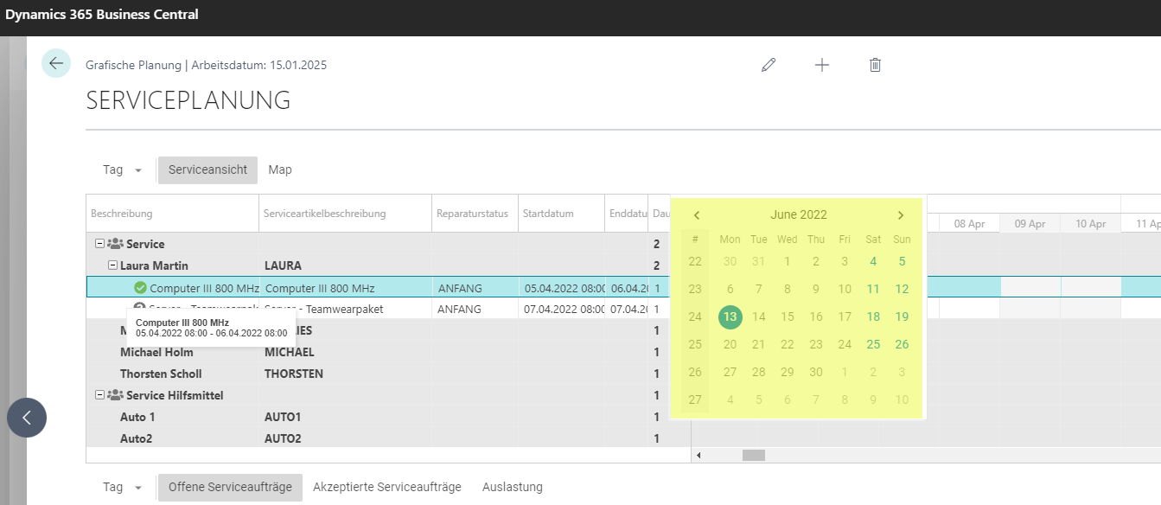Image resolution: width=1161 pixels, height=505 pixels.
Task: Collapse the Service Hilfsmittel group
Action: (x=100, y=395)
